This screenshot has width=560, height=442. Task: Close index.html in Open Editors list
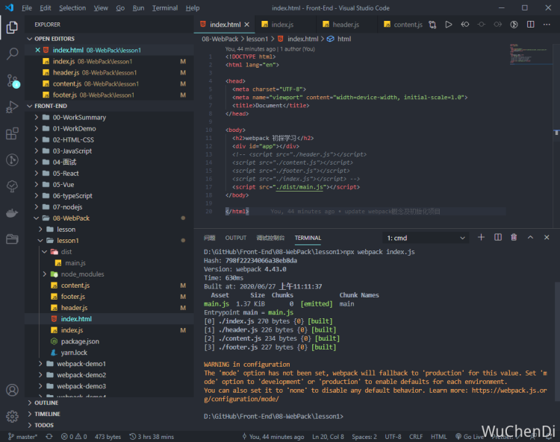tap(37, 50)
